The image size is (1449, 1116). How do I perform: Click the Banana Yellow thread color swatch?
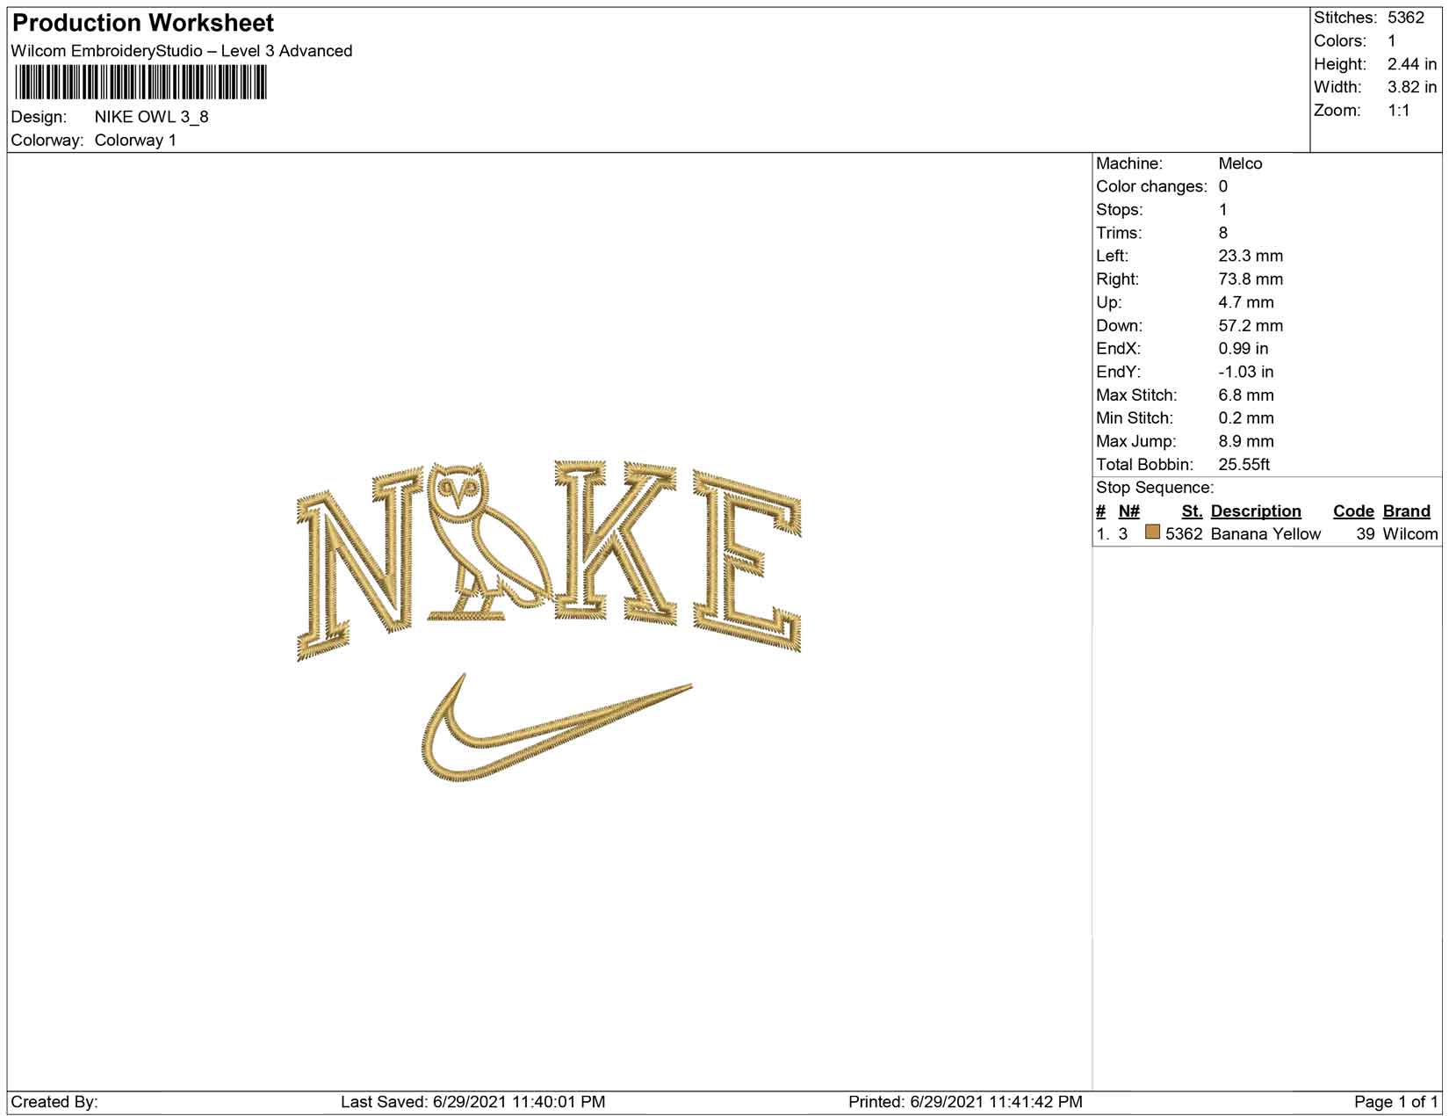tap(1152, 533)
